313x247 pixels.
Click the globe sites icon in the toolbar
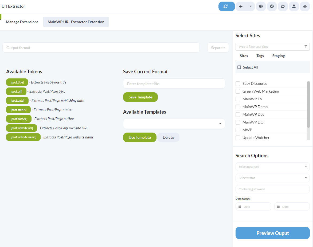point(261,6)
